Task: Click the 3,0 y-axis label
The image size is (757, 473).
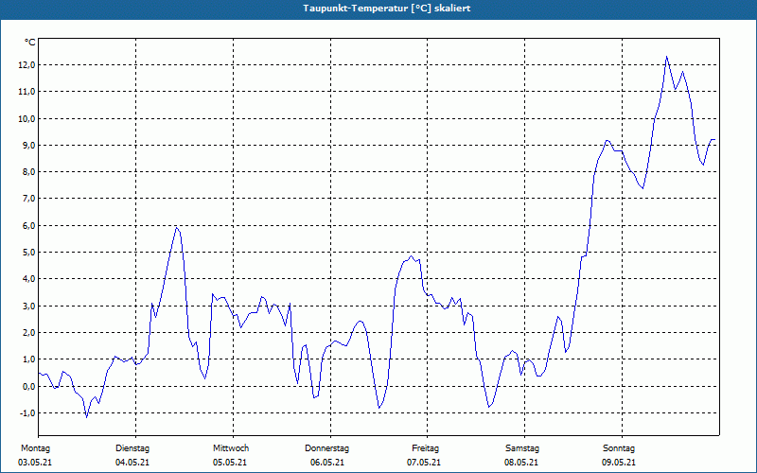Action: pos(29,306)
